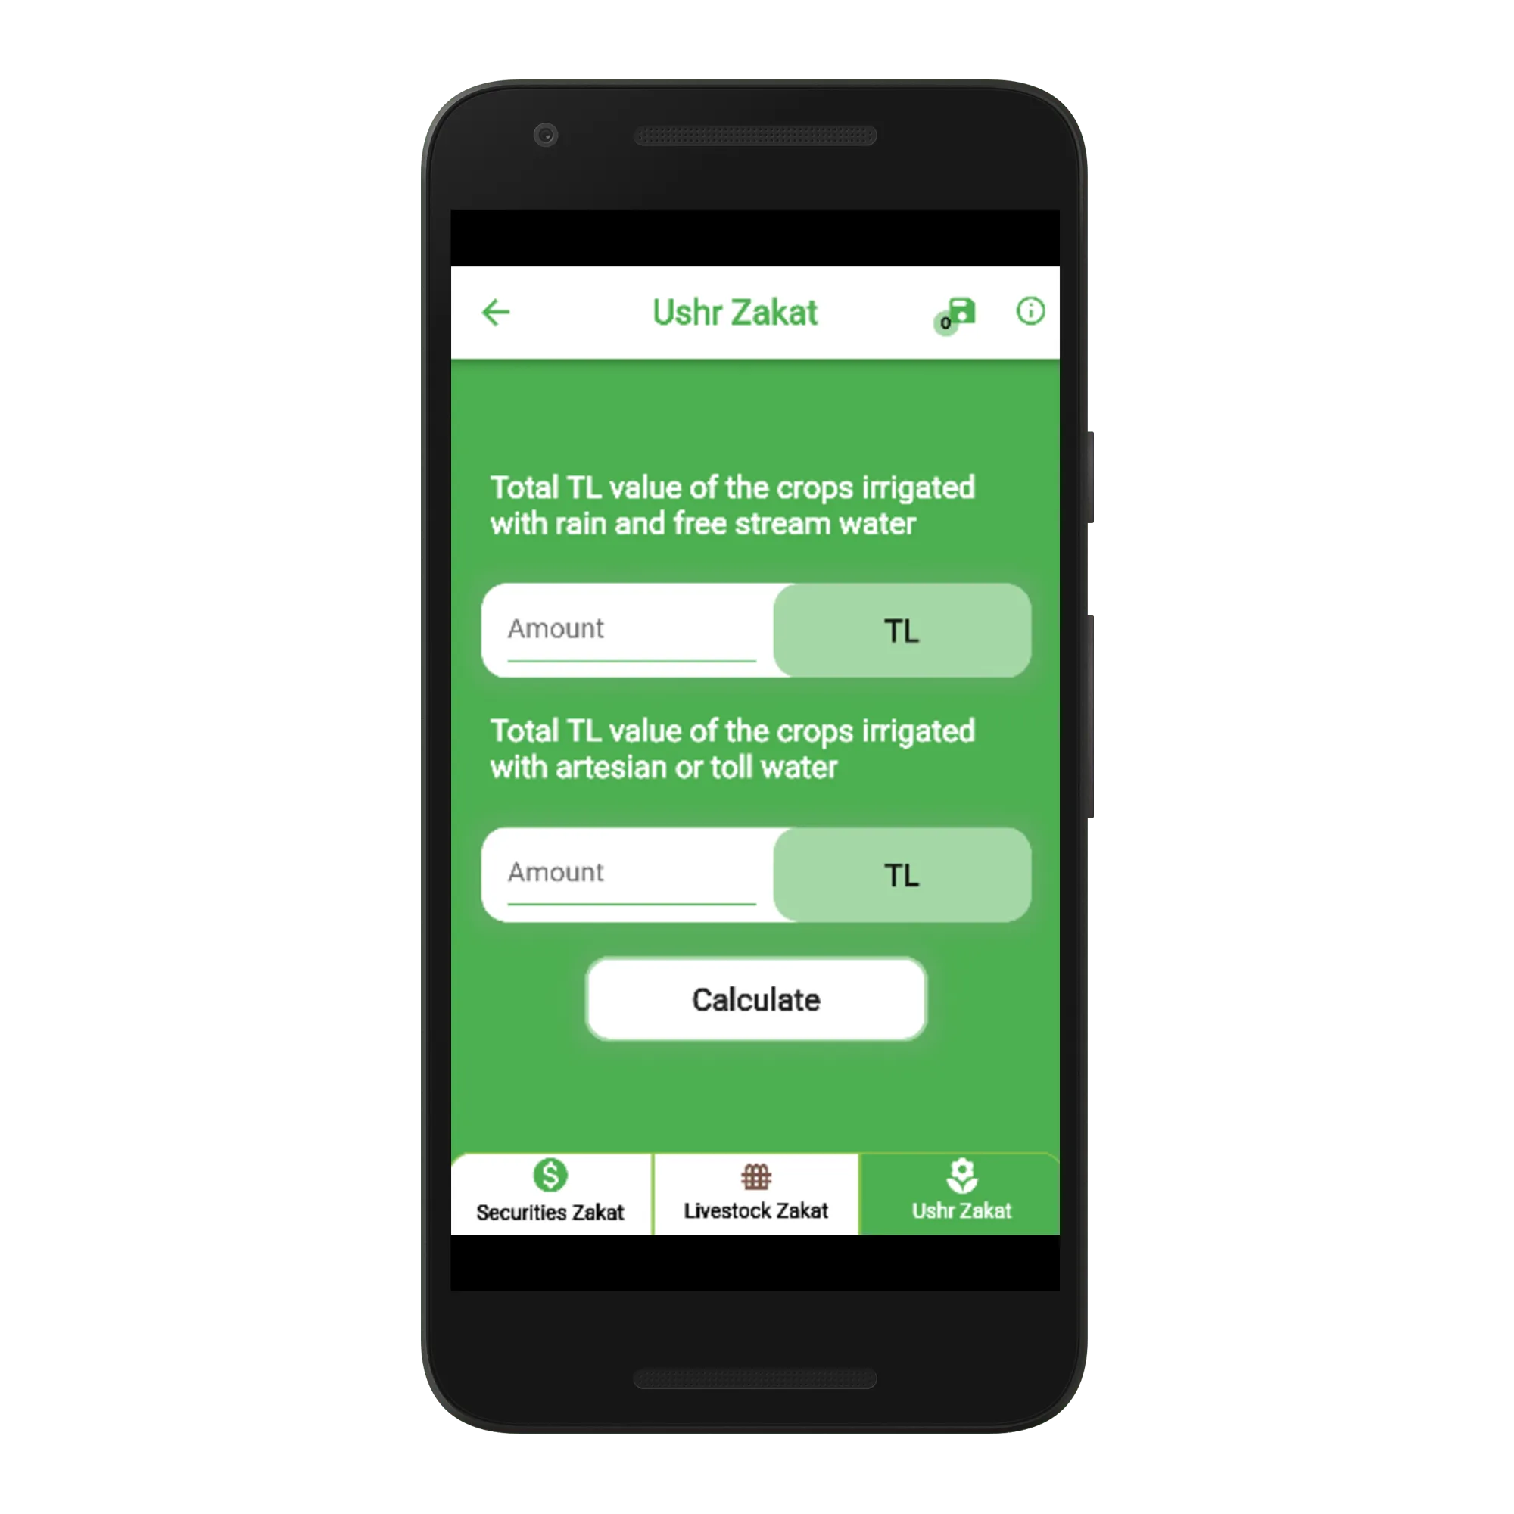Switch to the Livestock Zakat tab
Viewport: 1514px width, 1514px height.
(759, 1189)
